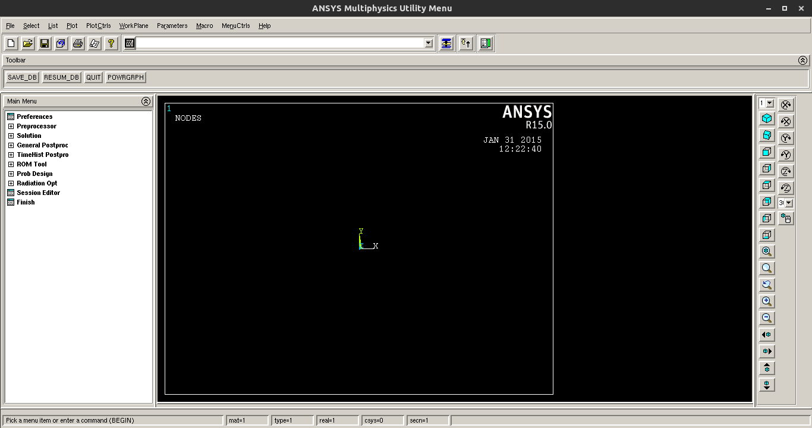Open the Macro menu

[x=204, y=26]
